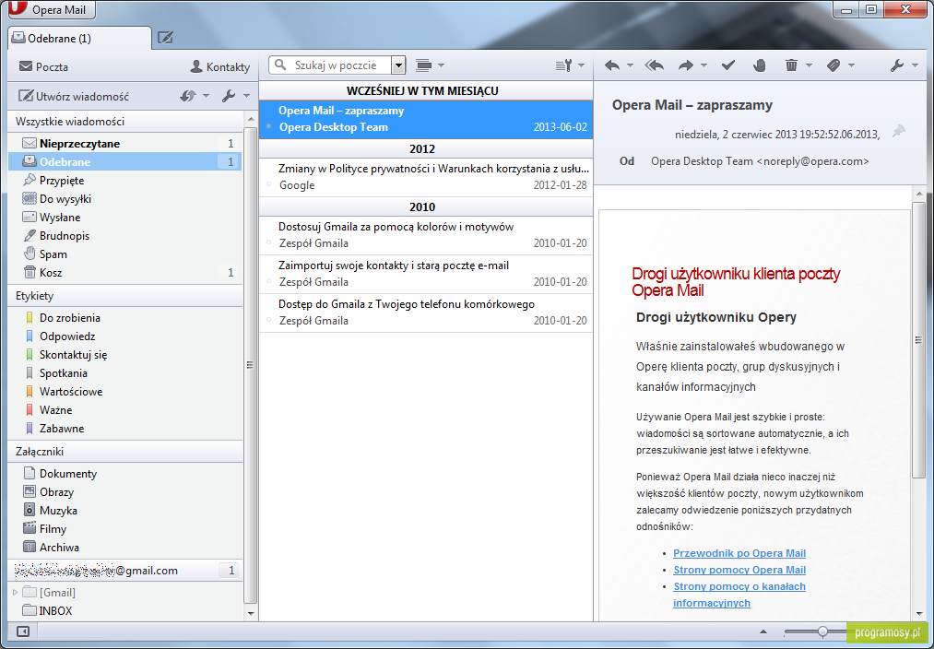This screenshot has width=934, height=649.
Task: Open the Spam folder
Action: coord(125,254)
